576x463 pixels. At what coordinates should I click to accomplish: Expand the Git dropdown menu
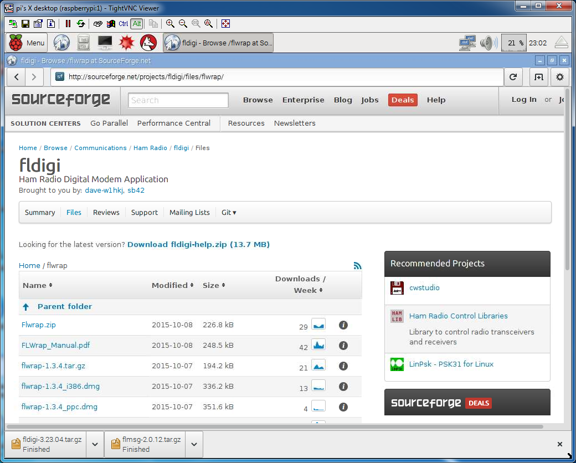click(229, 212)
